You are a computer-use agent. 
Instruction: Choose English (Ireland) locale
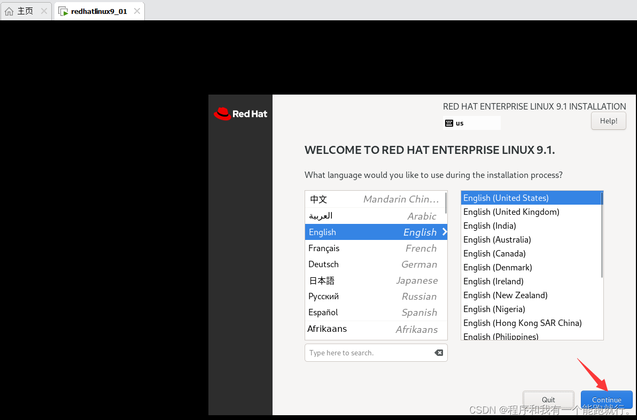point(531,281)
